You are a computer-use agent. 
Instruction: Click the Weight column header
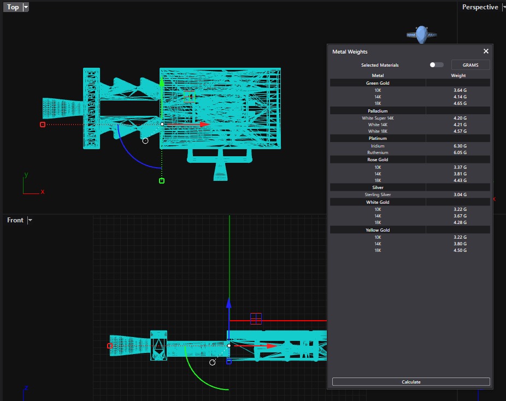tap(458, 75)
